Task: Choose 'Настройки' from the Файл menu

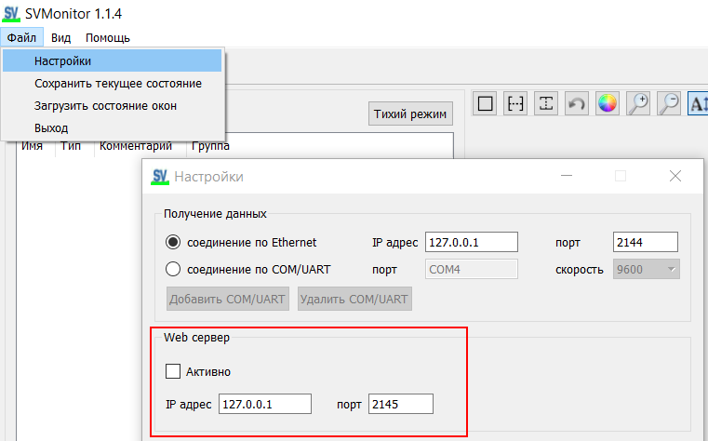Action: pyautogui.click(x=112, y=60)
